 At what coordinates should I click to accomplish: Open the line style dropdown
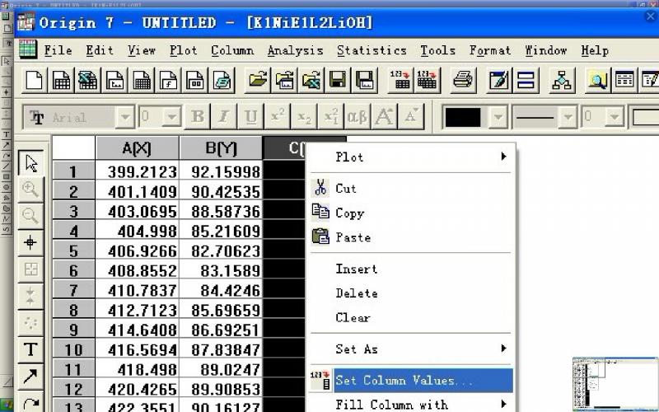point(568,116)
